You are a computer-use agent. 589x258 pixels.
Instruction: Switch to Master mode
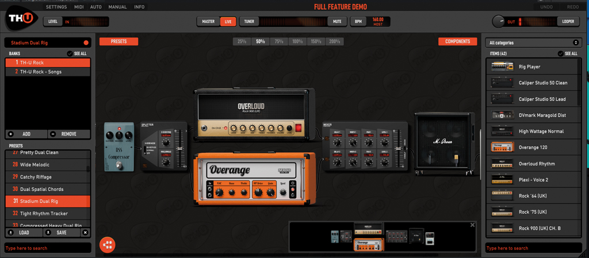coord(208,22)
